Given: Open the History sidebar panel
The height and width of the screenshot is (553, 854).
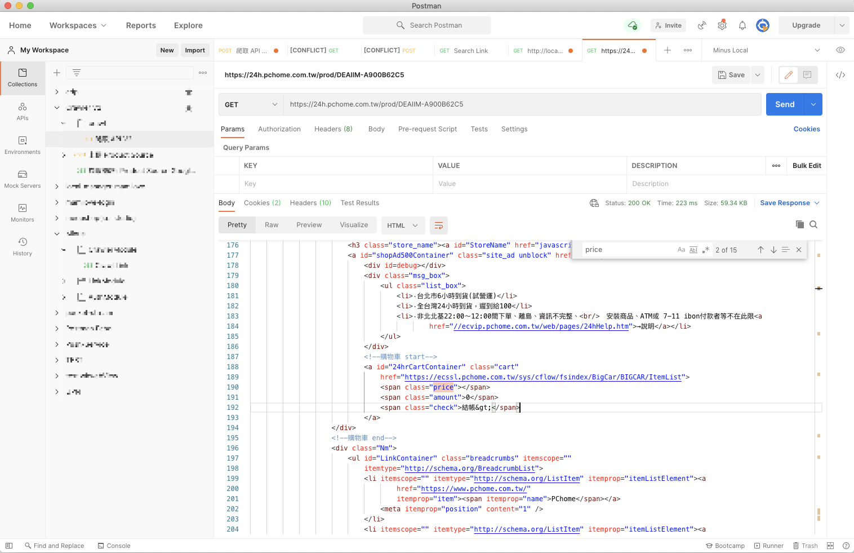Looking at the screenshot, I should tap(23, 247).
